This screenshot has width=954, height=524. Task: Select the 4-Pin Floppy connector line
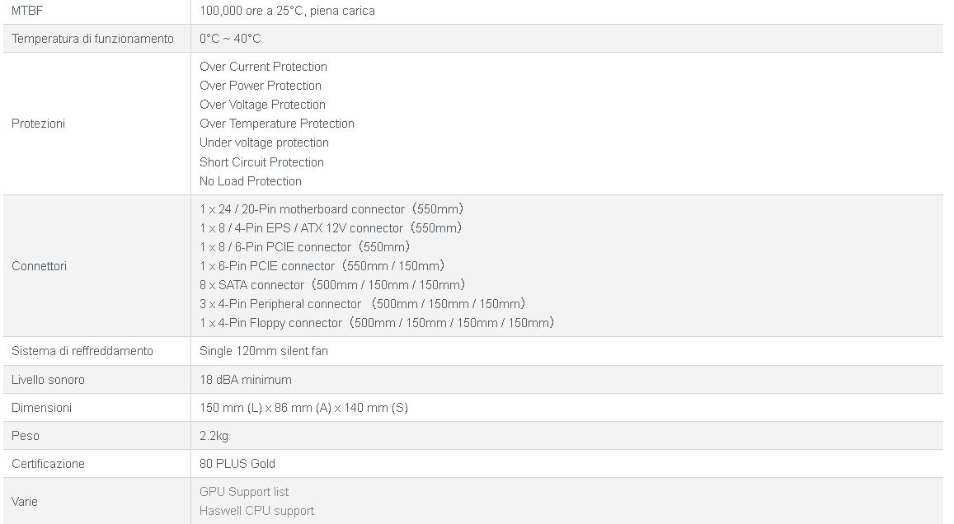[x=377, y=323]
